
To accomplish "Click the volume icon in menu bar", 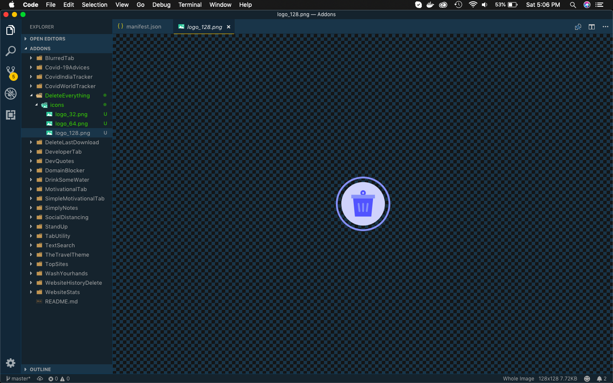I will click(x=484, y=5).
